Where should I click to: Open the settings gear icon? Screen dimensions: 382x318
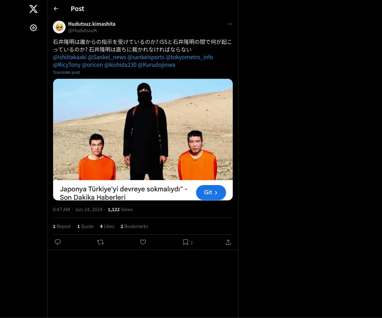[33, 28]
